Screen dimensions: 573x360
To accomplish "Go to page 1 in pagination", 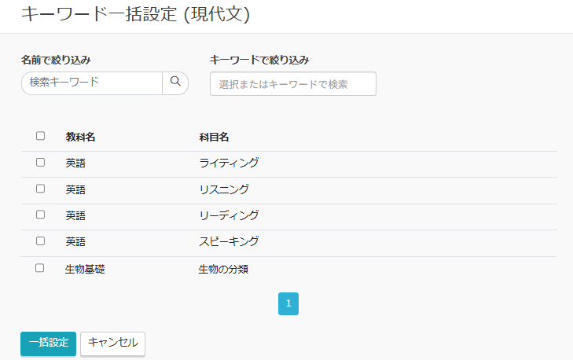I will [288, 303].
